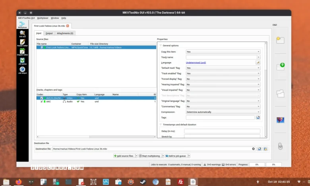Open the Add to job queue dropdown arrow
Image resolution: width=310 pixels, height=186 pixels.
pos(189,156)
